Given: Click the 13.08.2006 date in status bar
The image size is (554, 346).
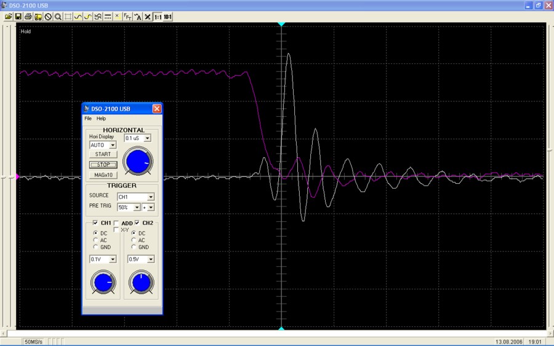Looking at the screenshot, I should [509, 342].
